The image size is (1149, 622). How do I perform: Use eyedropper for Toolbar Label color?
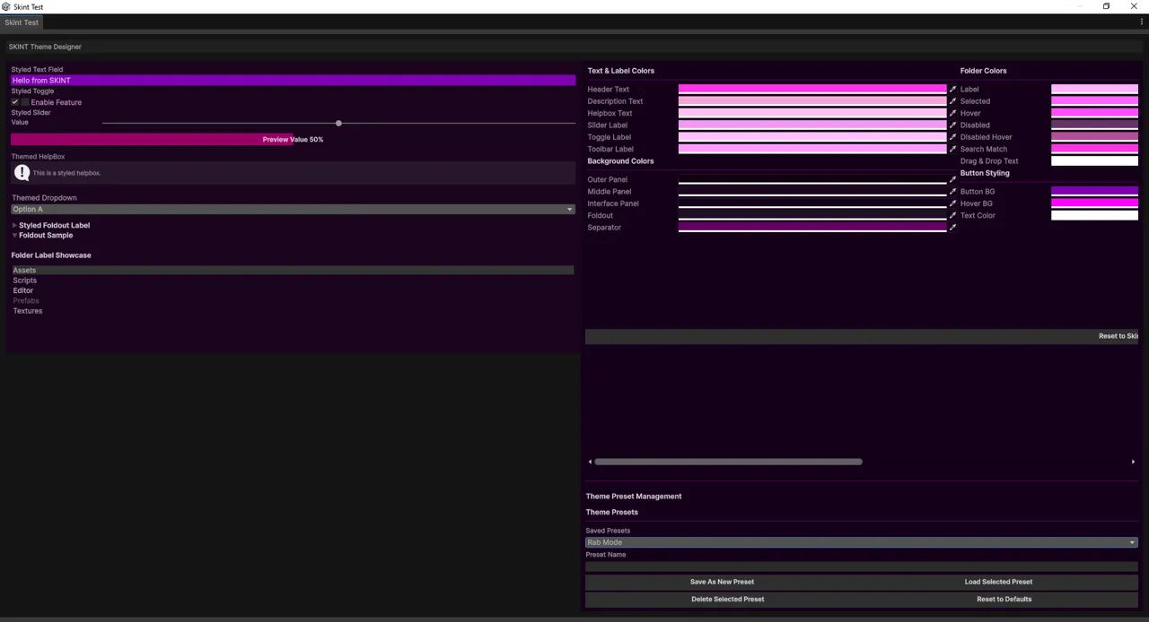(x=952, y=150)
